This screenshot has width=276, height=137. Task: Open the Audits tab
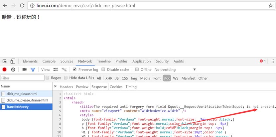(x=179, y=61)
